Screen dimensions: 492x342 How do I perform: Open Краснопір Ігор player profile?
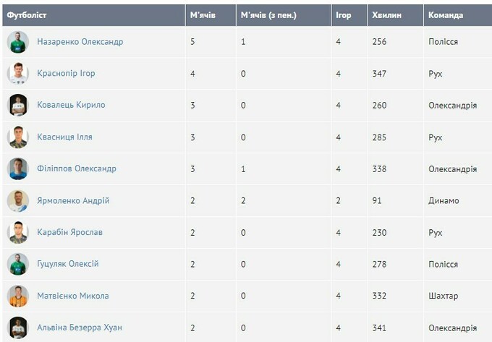(66, 74)
